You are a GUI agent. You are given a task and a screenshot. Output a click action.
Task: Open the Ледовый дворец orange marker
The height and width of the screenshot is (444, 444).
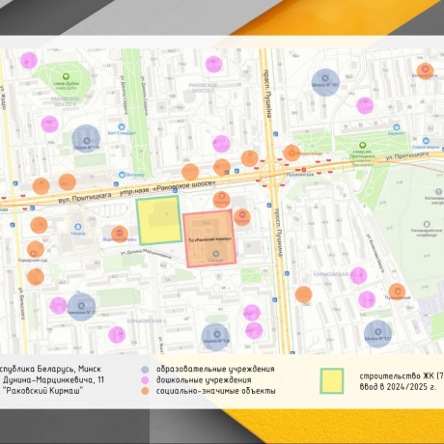coord(120,234)
